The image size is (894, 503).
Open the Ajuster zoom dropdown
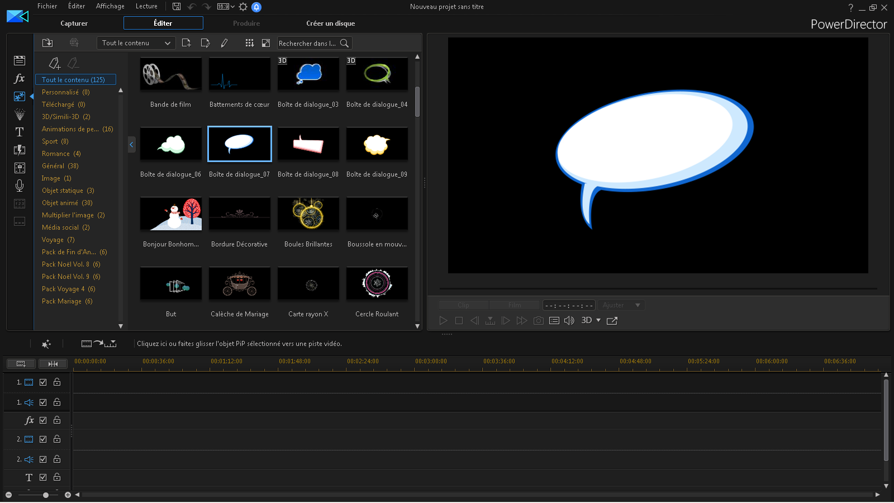click(621, 305)
